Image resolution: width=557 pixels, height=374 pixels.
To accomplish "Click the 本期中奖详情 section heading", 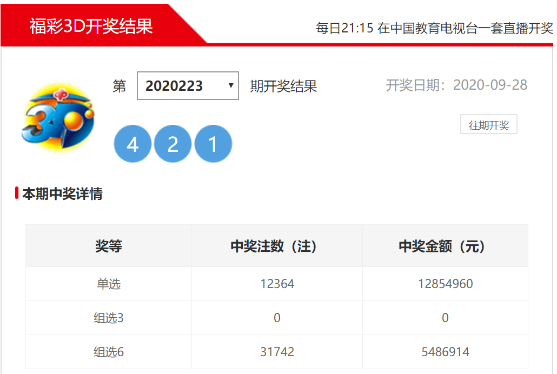I will click(63, 193).
